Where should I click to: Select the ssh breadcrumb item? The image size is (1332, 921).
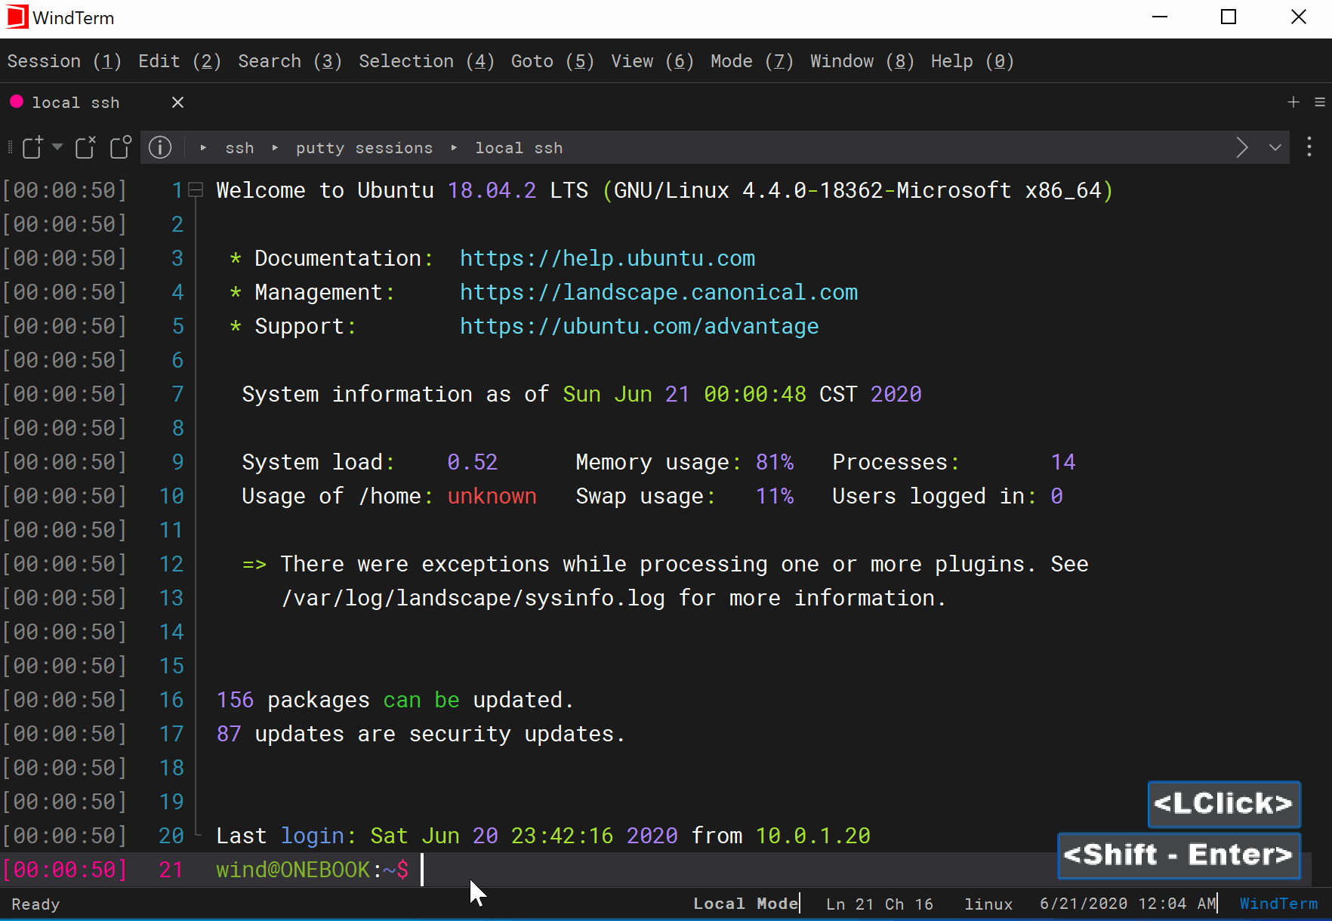(239, 148)
